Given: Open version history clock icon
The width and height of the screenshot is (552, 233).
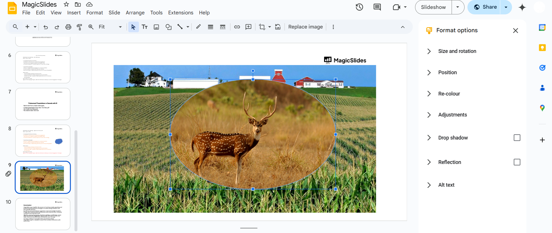Looking at the screenshot, I should click(359, 7).
